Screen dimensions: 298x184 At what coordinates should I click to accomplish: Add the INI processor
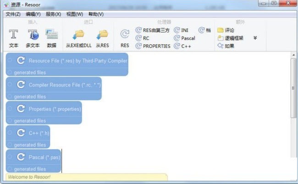tap(181, 30)
